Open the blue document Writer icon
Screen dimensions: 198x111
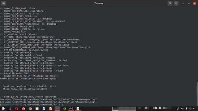44,109
